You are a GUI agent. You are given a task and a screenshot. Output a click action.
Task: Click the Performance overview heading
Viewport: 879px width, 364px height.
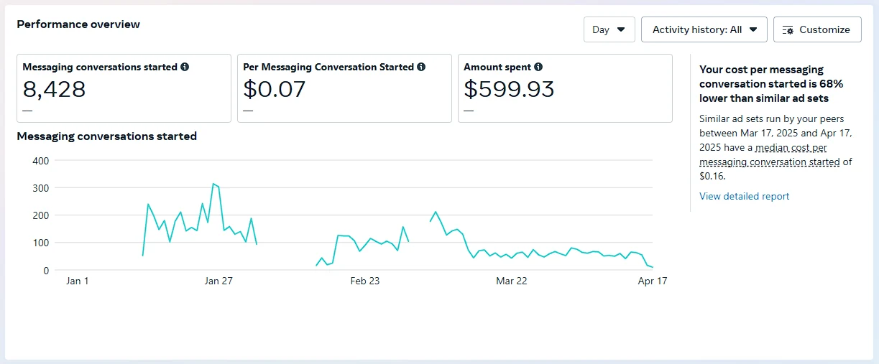(x=78, y=24)
